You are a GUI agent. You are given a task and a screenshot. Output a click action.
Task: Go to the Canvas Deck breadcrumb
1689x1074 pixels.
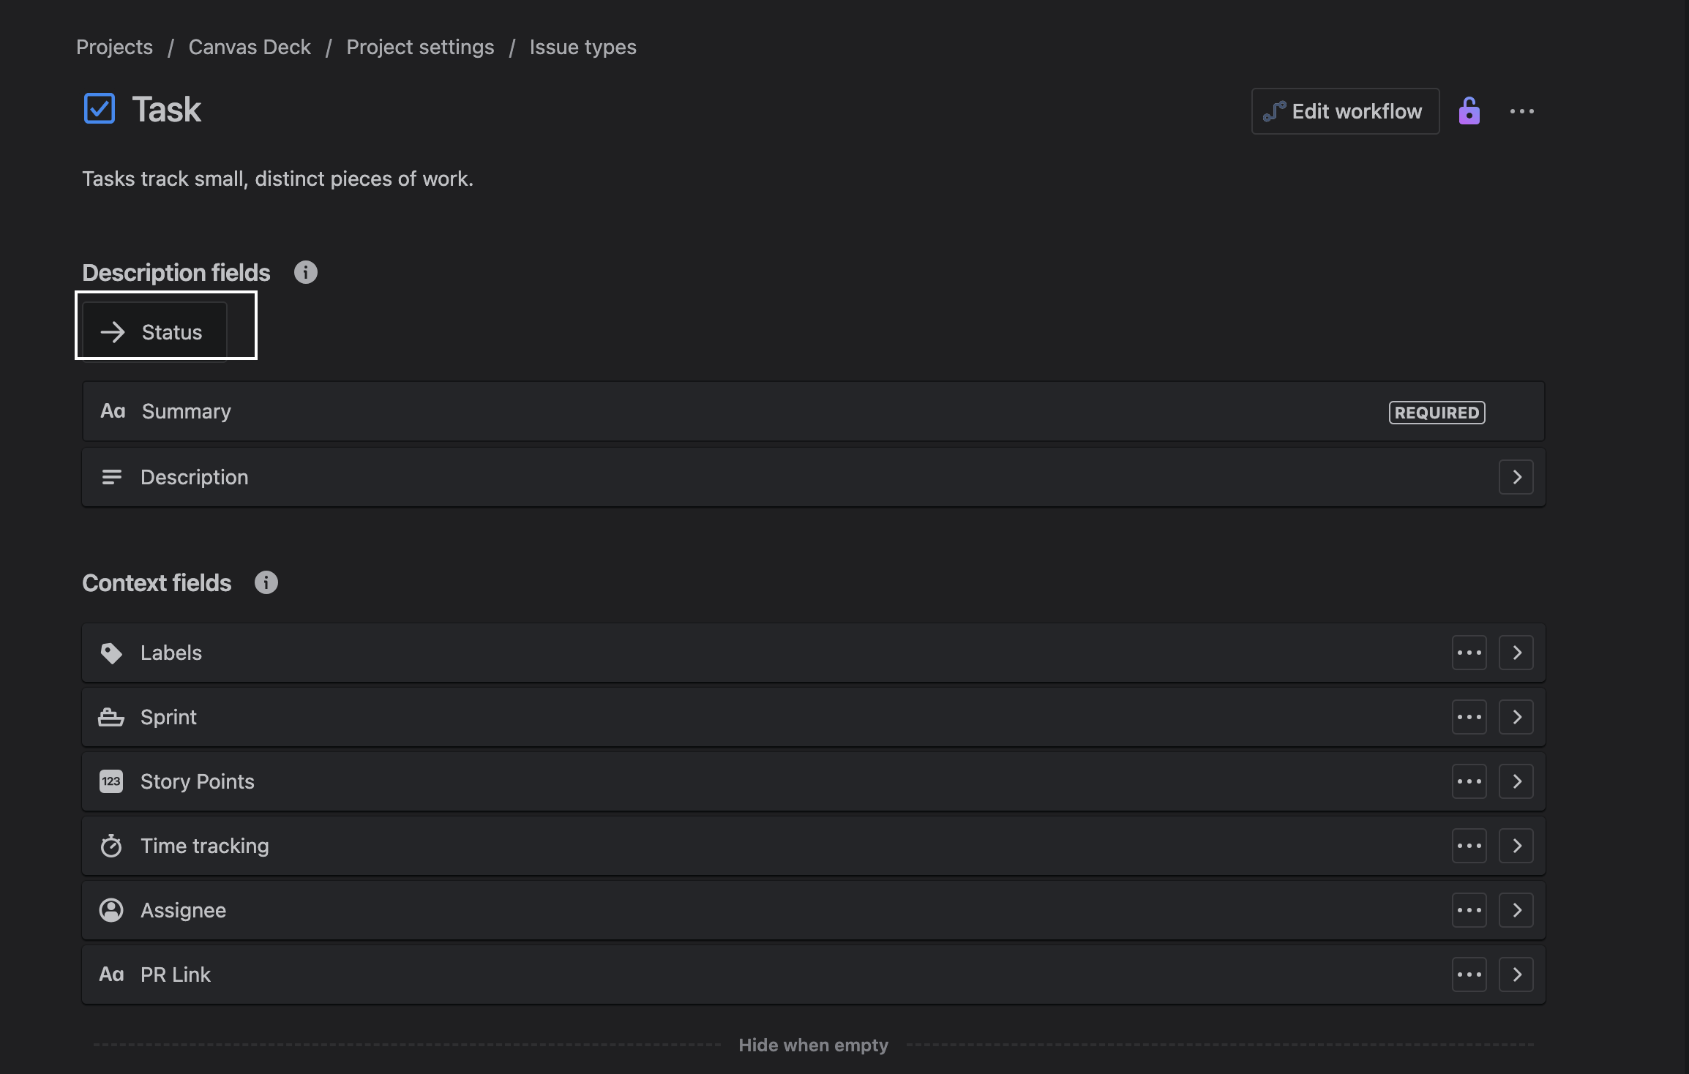[x=250, y=47]
